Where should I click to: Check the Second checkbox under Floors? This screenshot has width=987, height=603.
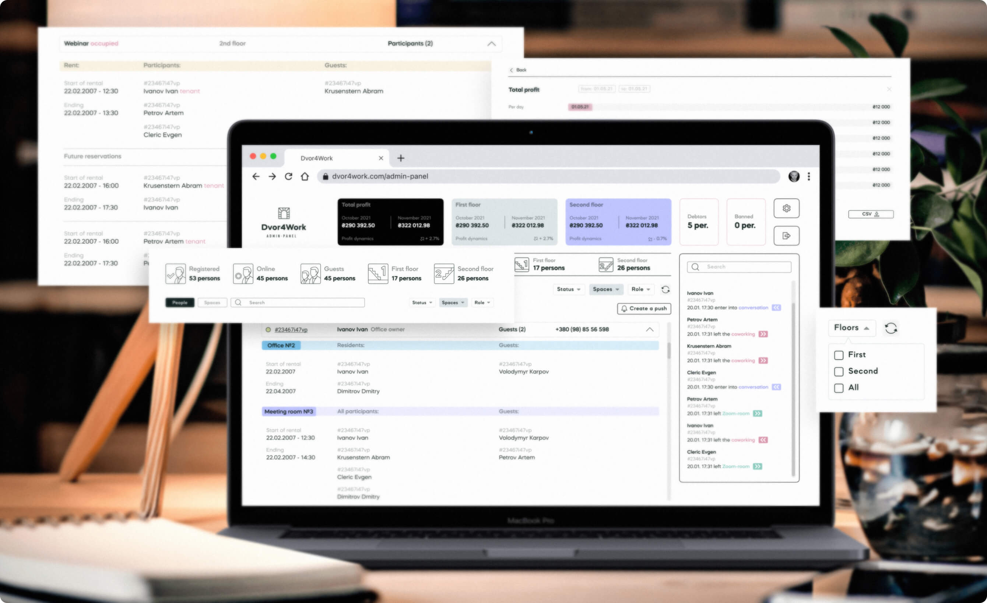tap(839, 371)
